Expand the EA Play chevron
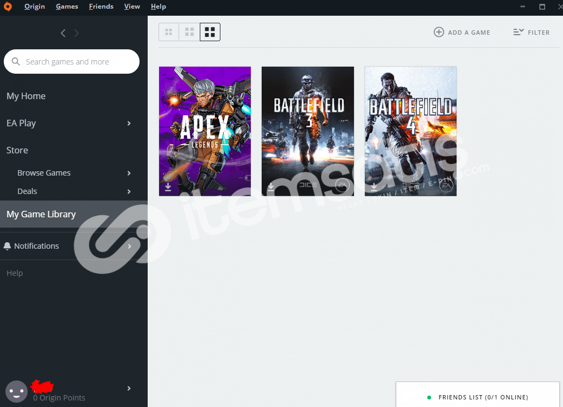 click(129, 123)
